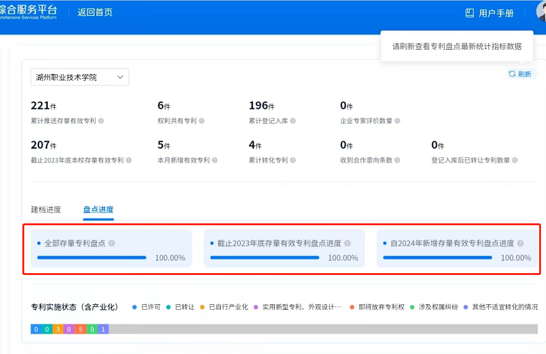Viewport: 546px width, 354px height.
Task: Open the 用户手册 link
Action: click(x=496, y=13)
